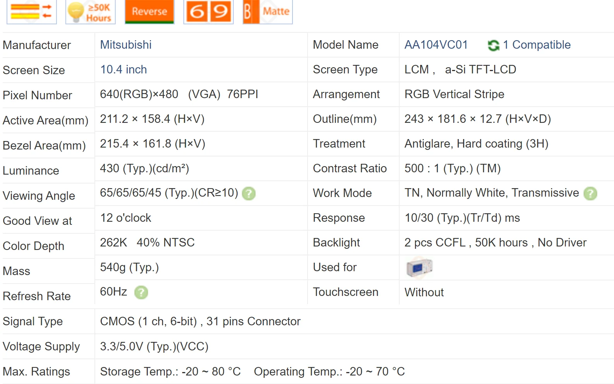Image resolution: width=614 pixels, height=384 pixels.
Task: Select the 430 (Typ.)(cd/m²) luminance value
Action: [x=144, y=168]
